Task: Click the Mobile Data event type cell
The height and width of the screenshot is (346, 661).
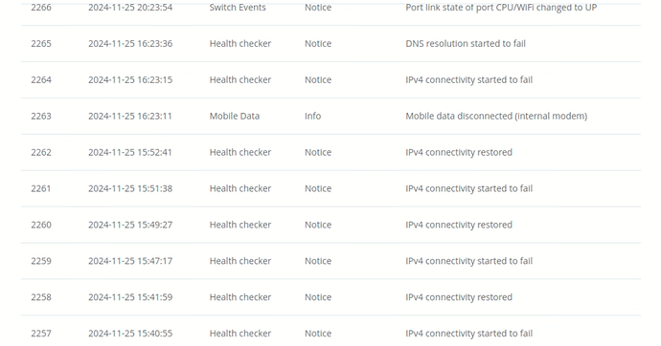Action: (235, 116)
